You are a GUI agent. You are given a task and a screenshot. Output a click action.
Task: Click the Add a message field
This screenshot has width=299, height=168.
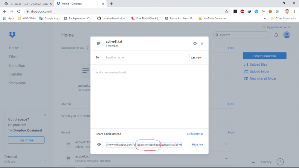coord(149,73)
